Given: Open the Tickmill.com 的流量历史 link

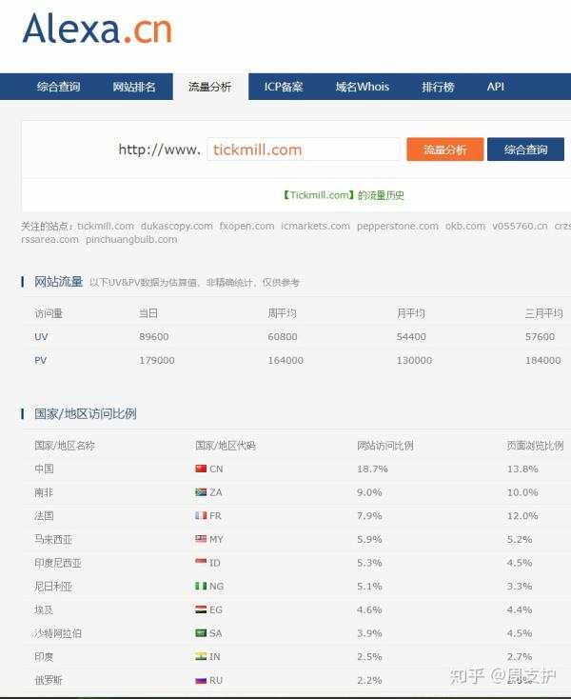Looking at the screenshot, I should (x=343, y=195).
